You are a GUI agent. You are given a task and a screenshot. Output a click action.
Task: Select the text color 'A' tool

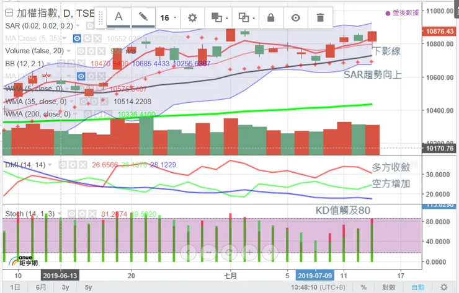[x=118, y=17]
